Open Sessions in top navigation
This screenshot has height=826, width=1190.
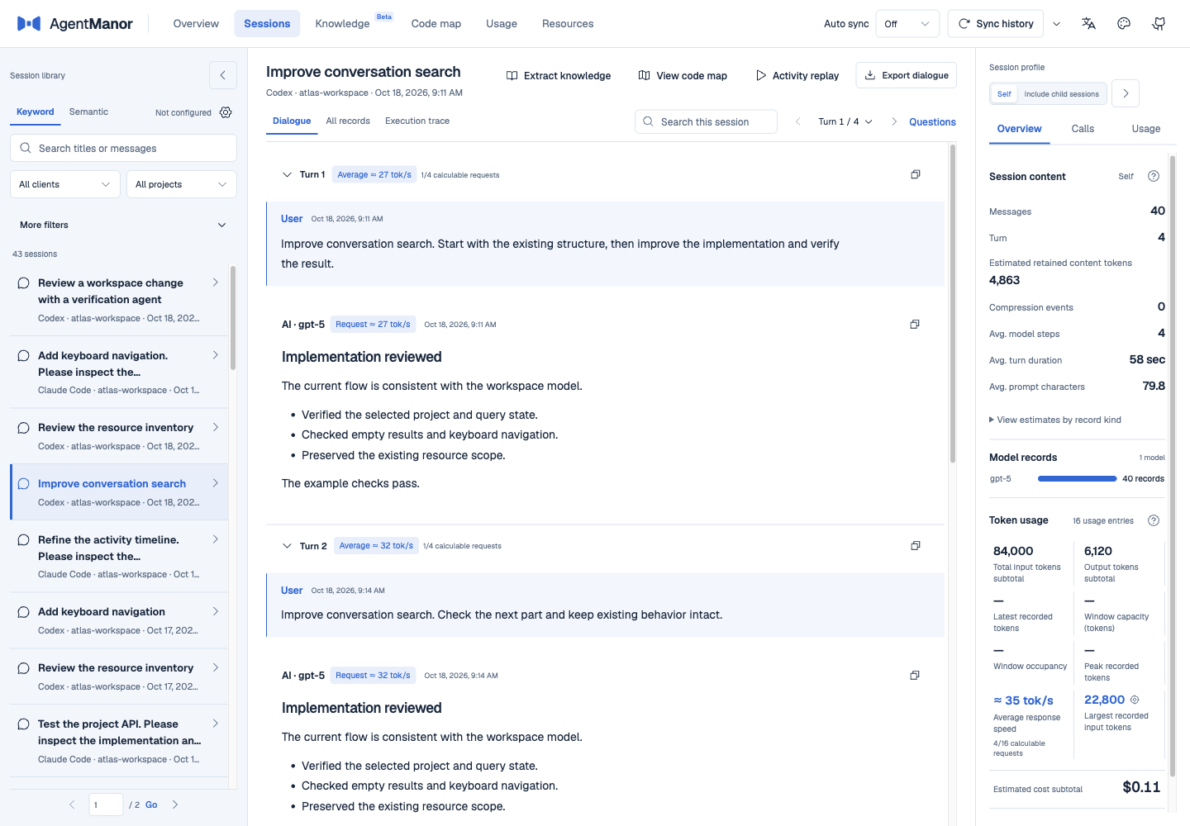tap(267, 24)
